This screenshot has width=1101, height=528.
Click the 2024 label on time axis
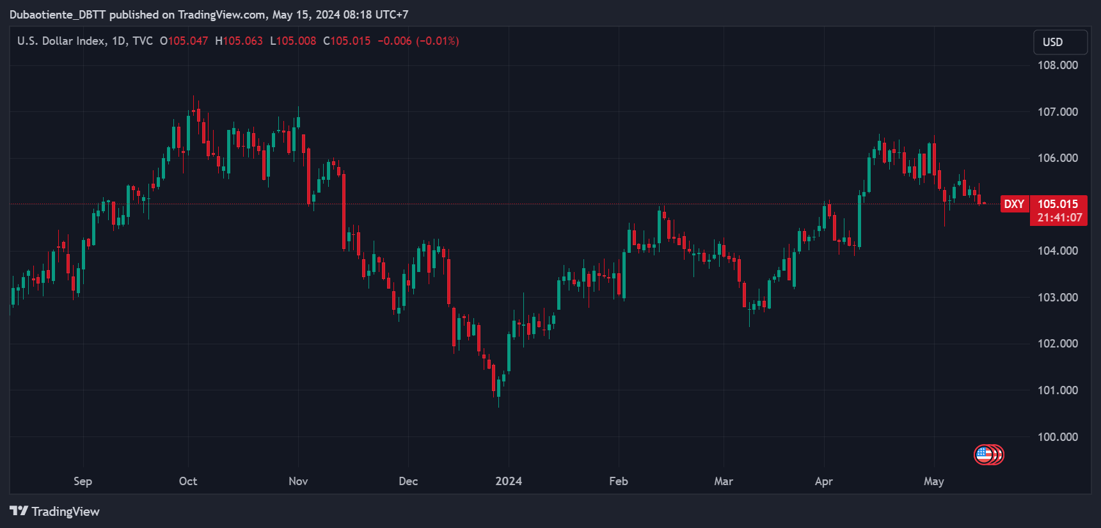(x=509, y=481)
